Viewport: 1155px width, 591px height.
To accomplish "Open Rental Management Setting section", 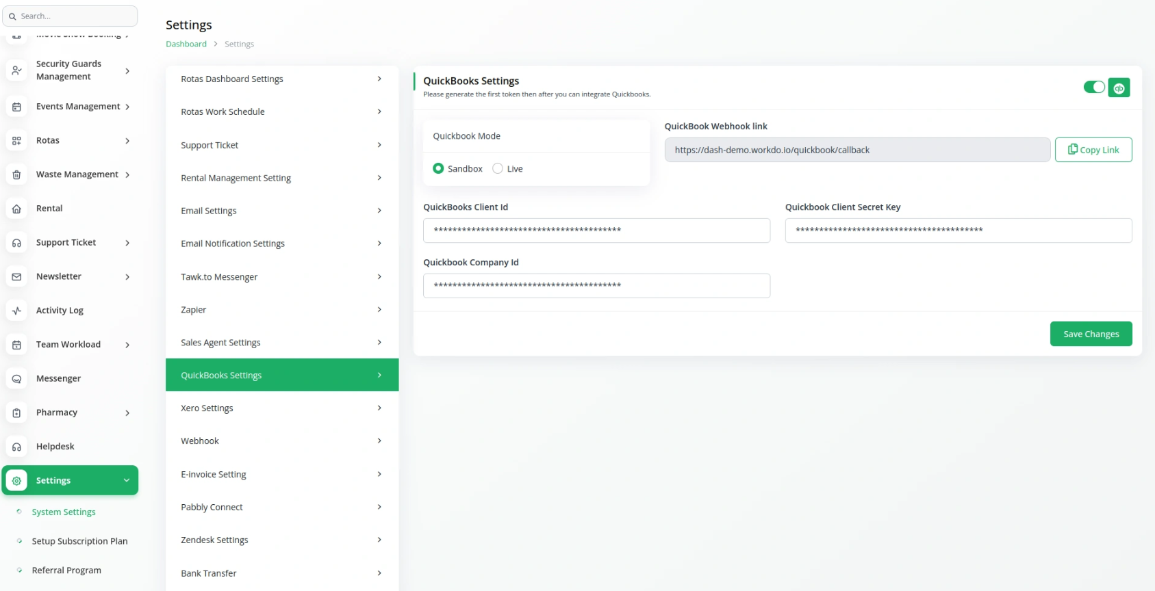I will click(x=282, y=178).
